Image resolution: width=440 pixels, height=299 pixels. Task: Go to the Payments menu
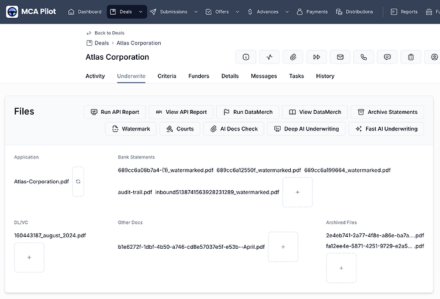311,11
